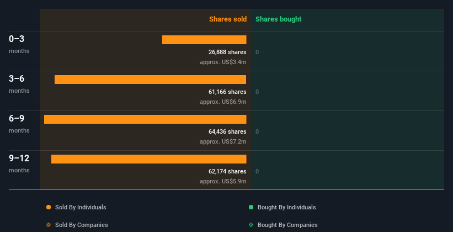This screenshot has width=453, height=232.
Task: Click the striped Sold By Companies legend icon
Action: (x=49, y=225)
